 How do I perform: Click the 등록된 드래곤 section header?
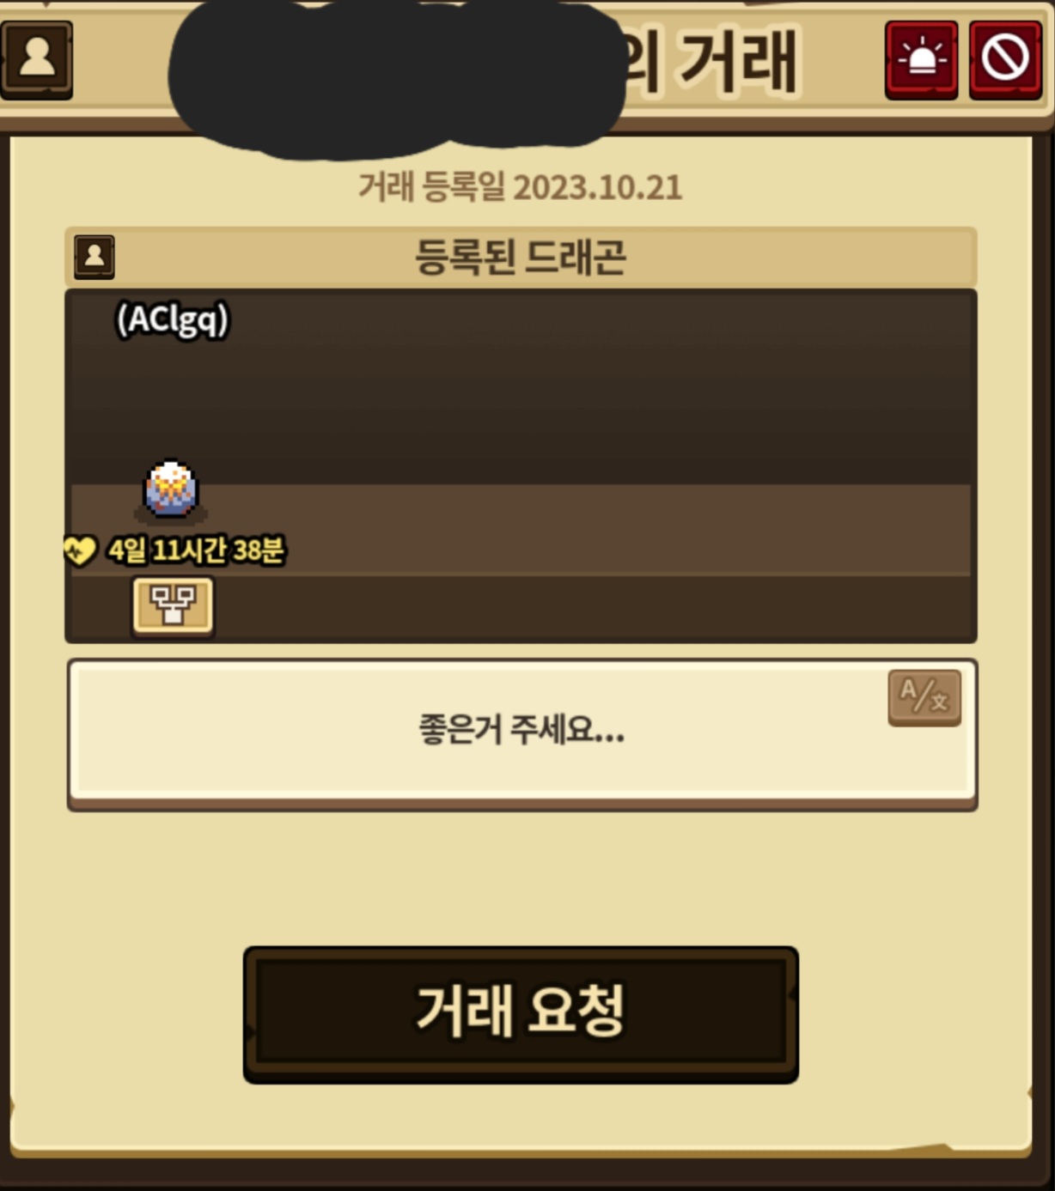(521, 257)
